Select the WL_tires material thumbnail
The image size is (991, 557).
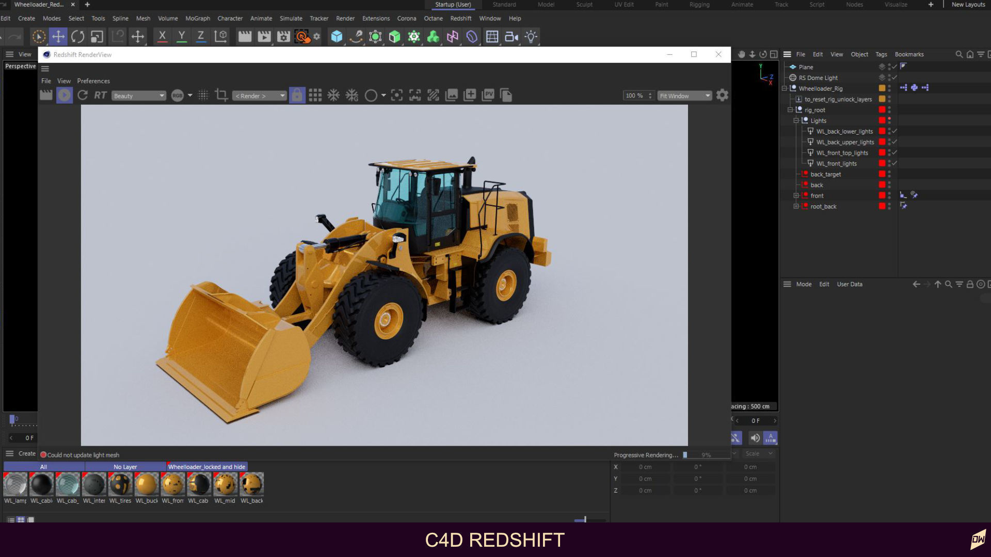click(120, 485)
